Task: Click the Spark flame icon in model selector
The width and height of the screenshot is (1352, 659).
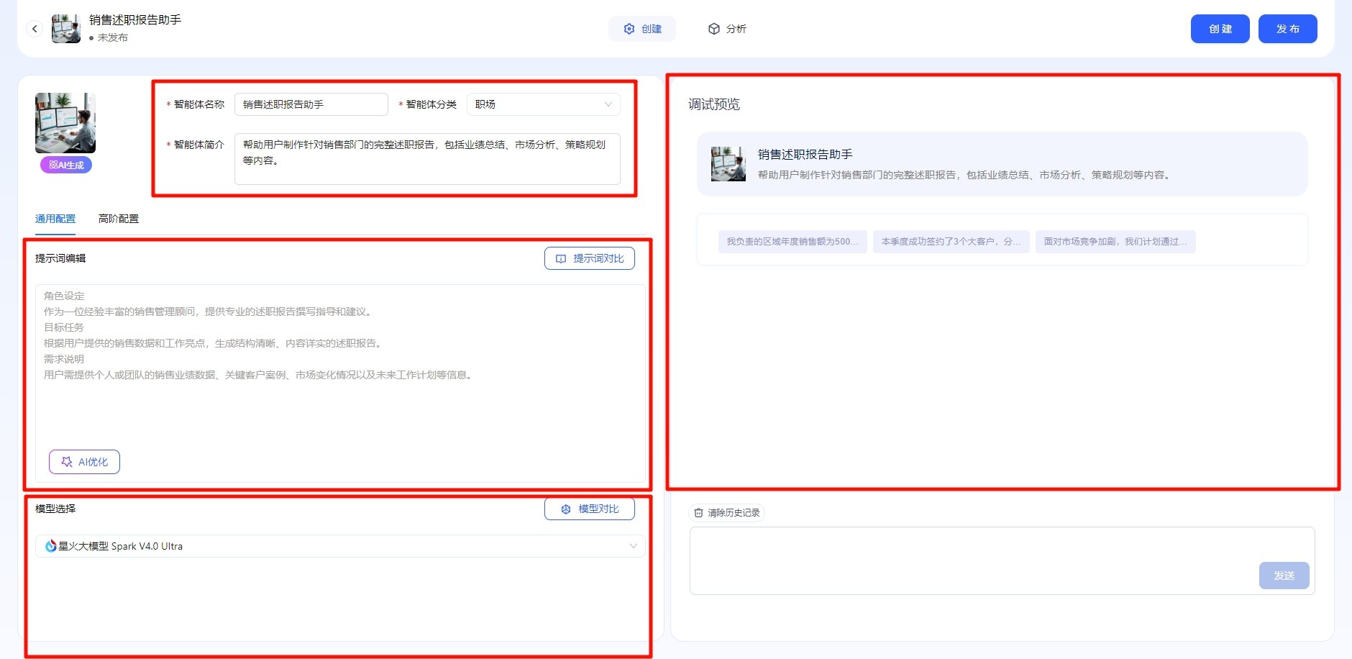Action: [48, 545]
